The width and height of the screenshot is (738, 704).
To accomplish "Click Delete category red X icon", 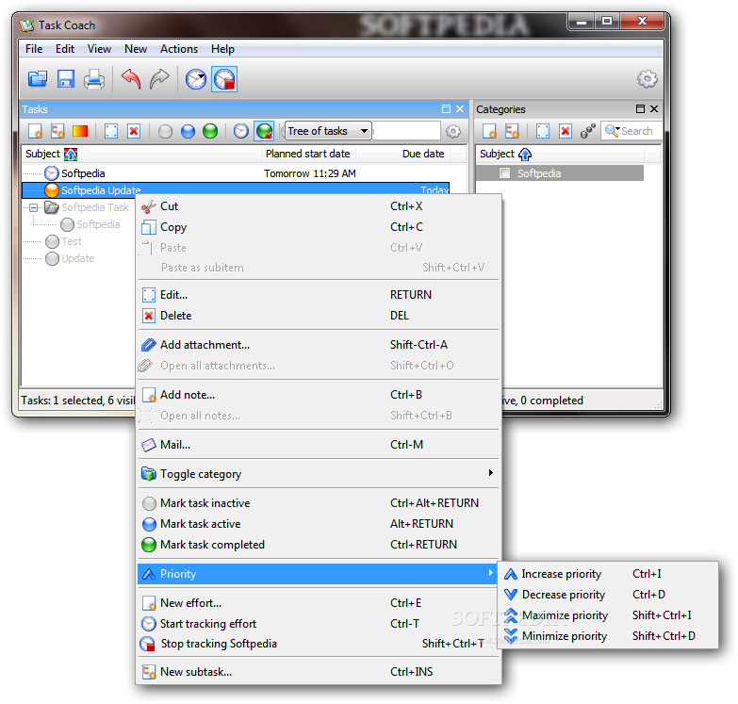I will 566,131.
